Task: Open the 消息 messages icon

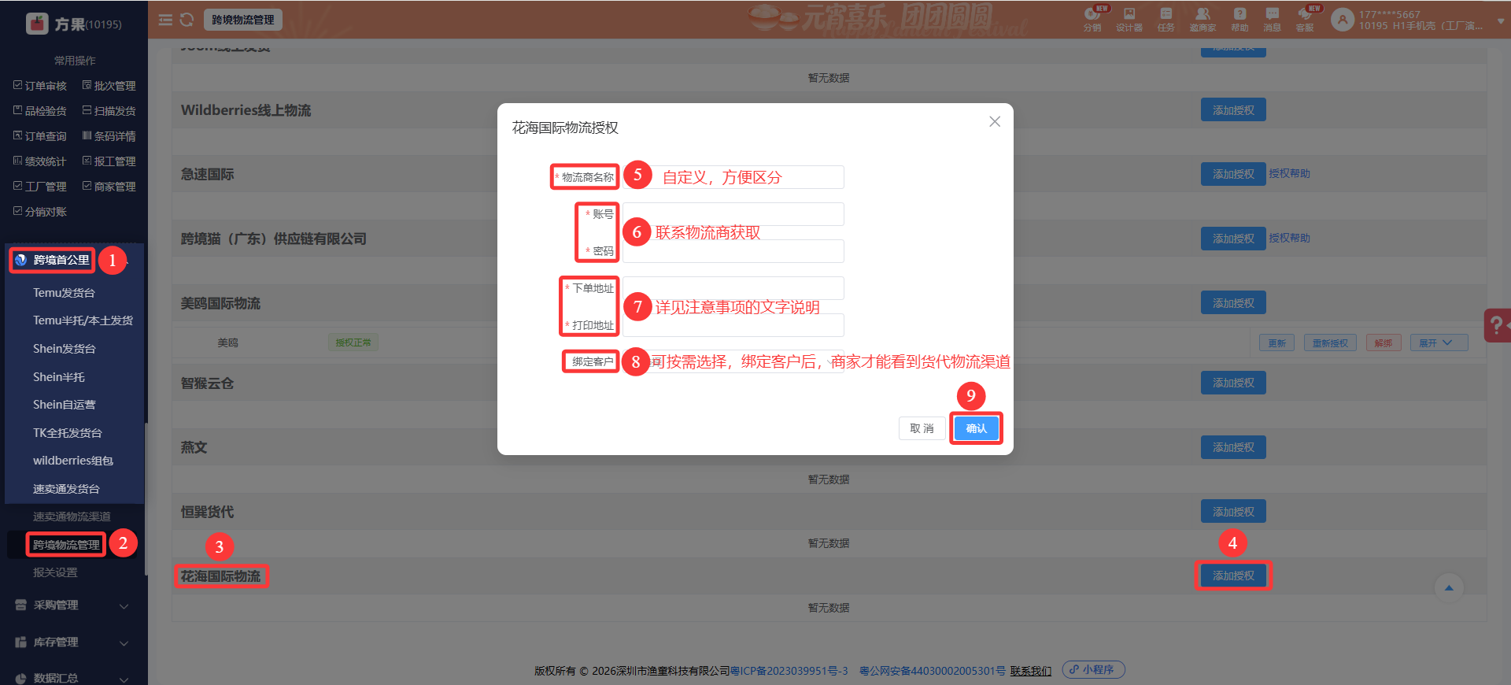Action: 1272,19
